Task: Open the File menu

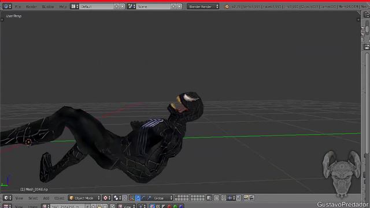Action: (18, 6)
